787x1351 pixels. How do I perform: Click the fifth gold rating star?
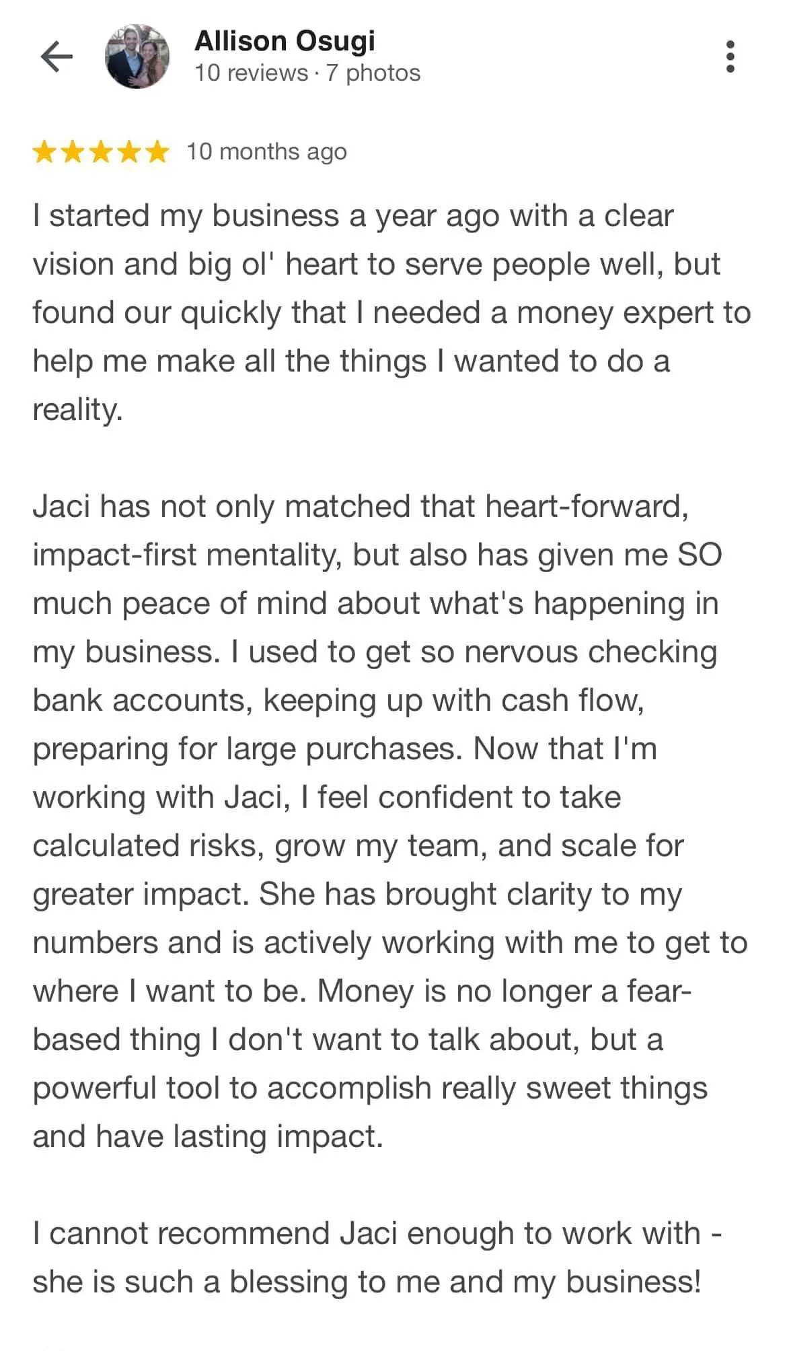click(157, 152)
